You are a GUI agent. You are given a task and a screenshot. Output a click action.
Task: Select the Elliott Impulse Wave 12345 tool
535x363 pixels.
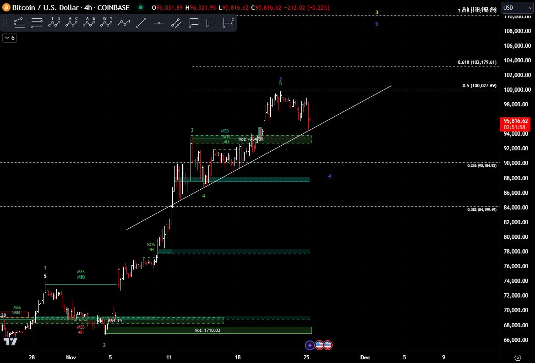coord(54,22)
